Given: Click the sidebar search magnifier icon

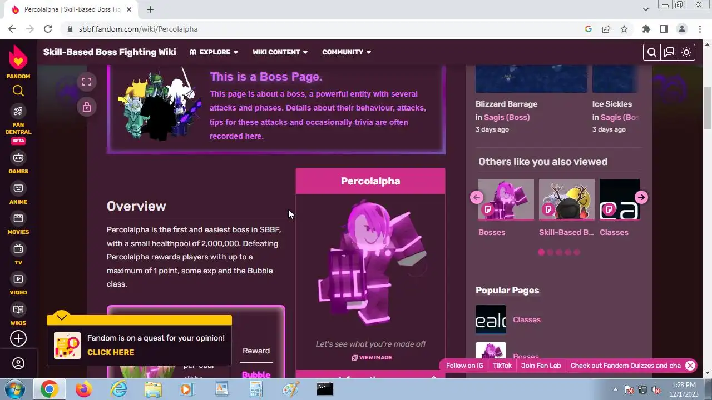Looking at the screenshot, I should 18,91.
